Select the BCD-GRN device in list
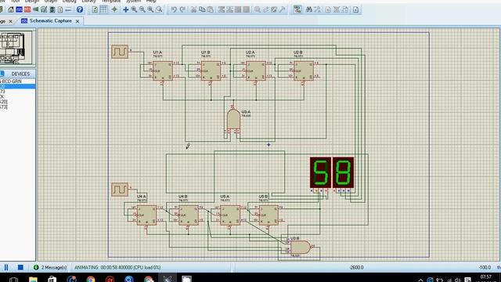 17,81
